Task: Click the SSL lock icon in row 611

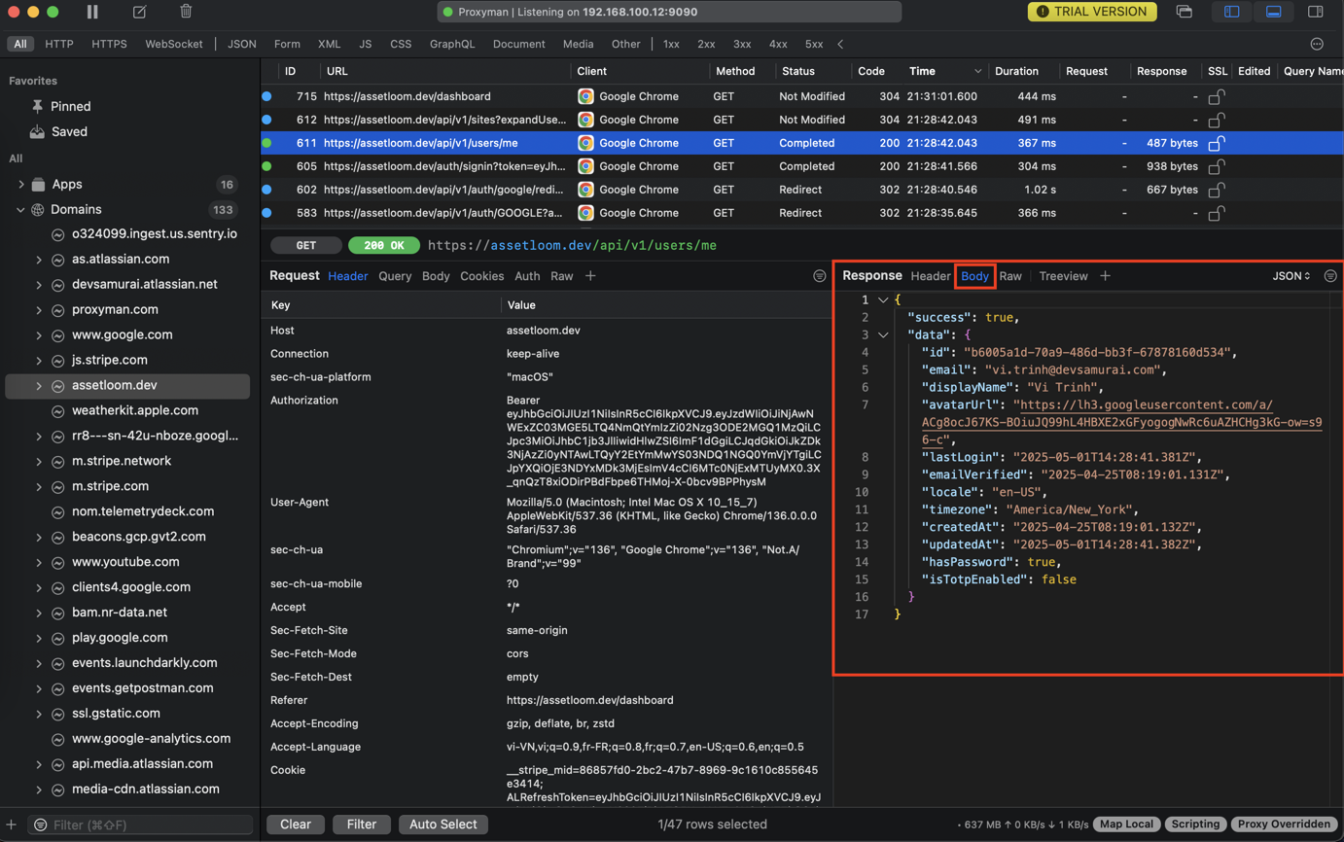Action: point(1216,143)
